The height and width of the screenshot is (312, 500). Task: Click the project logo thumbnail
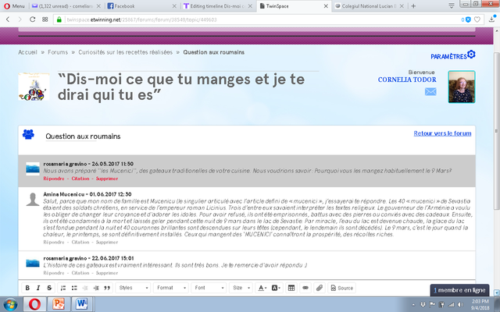[34, 87]
